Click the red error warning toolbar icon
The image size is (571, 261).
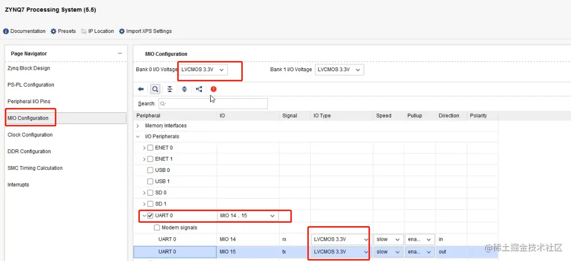tap(214, 89)
